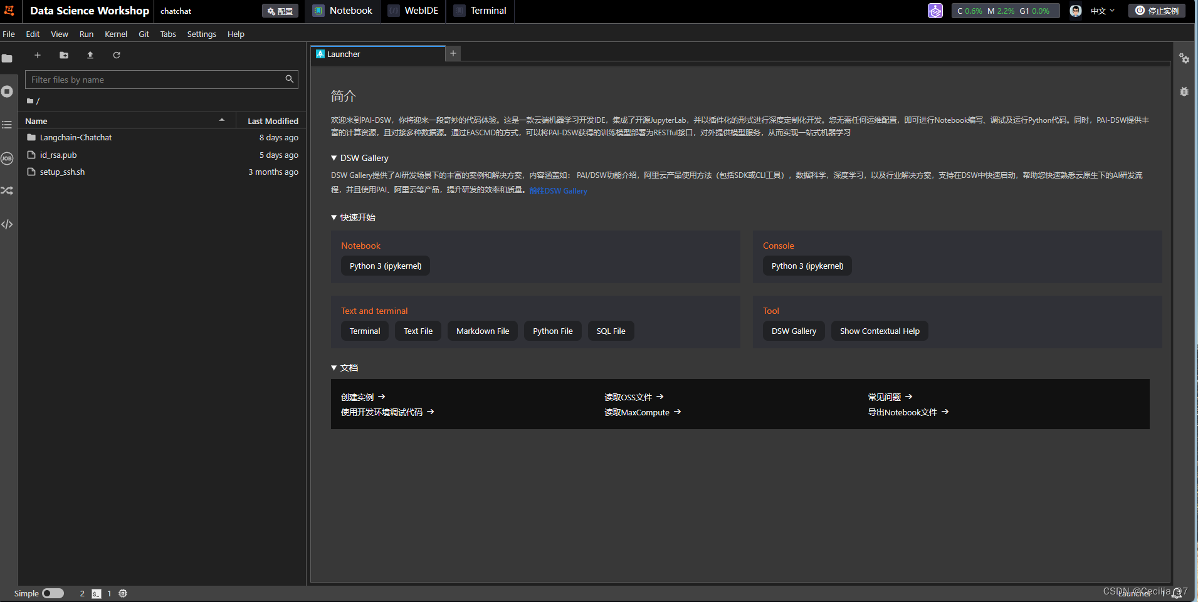1198x602 pixels.
Task: Switch to the WebIDE top tab
Action: click(x=413, y=11)
